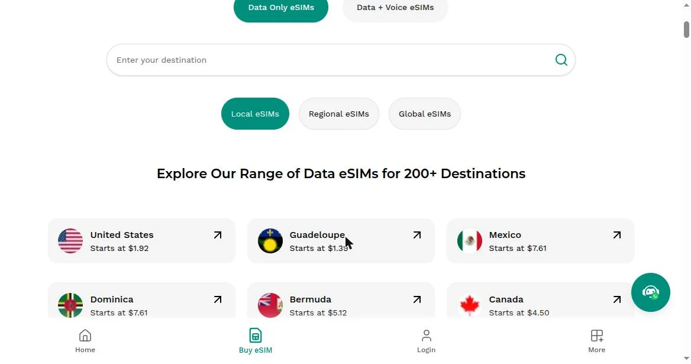The image size is (691, 364).
Task: Click the United States flag icon
Action: 70,241
